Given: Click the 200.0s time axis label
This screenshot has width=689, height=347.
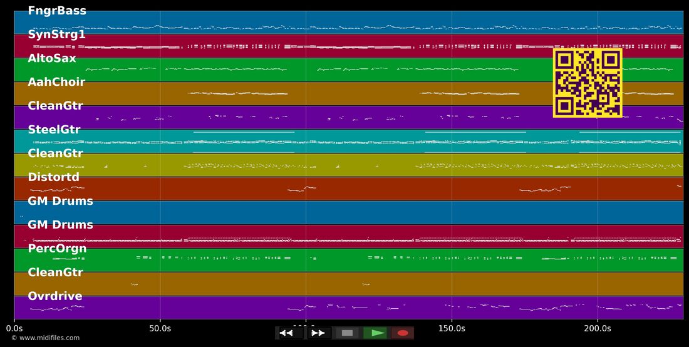Looking at the screenshot, I should [598, 329].
